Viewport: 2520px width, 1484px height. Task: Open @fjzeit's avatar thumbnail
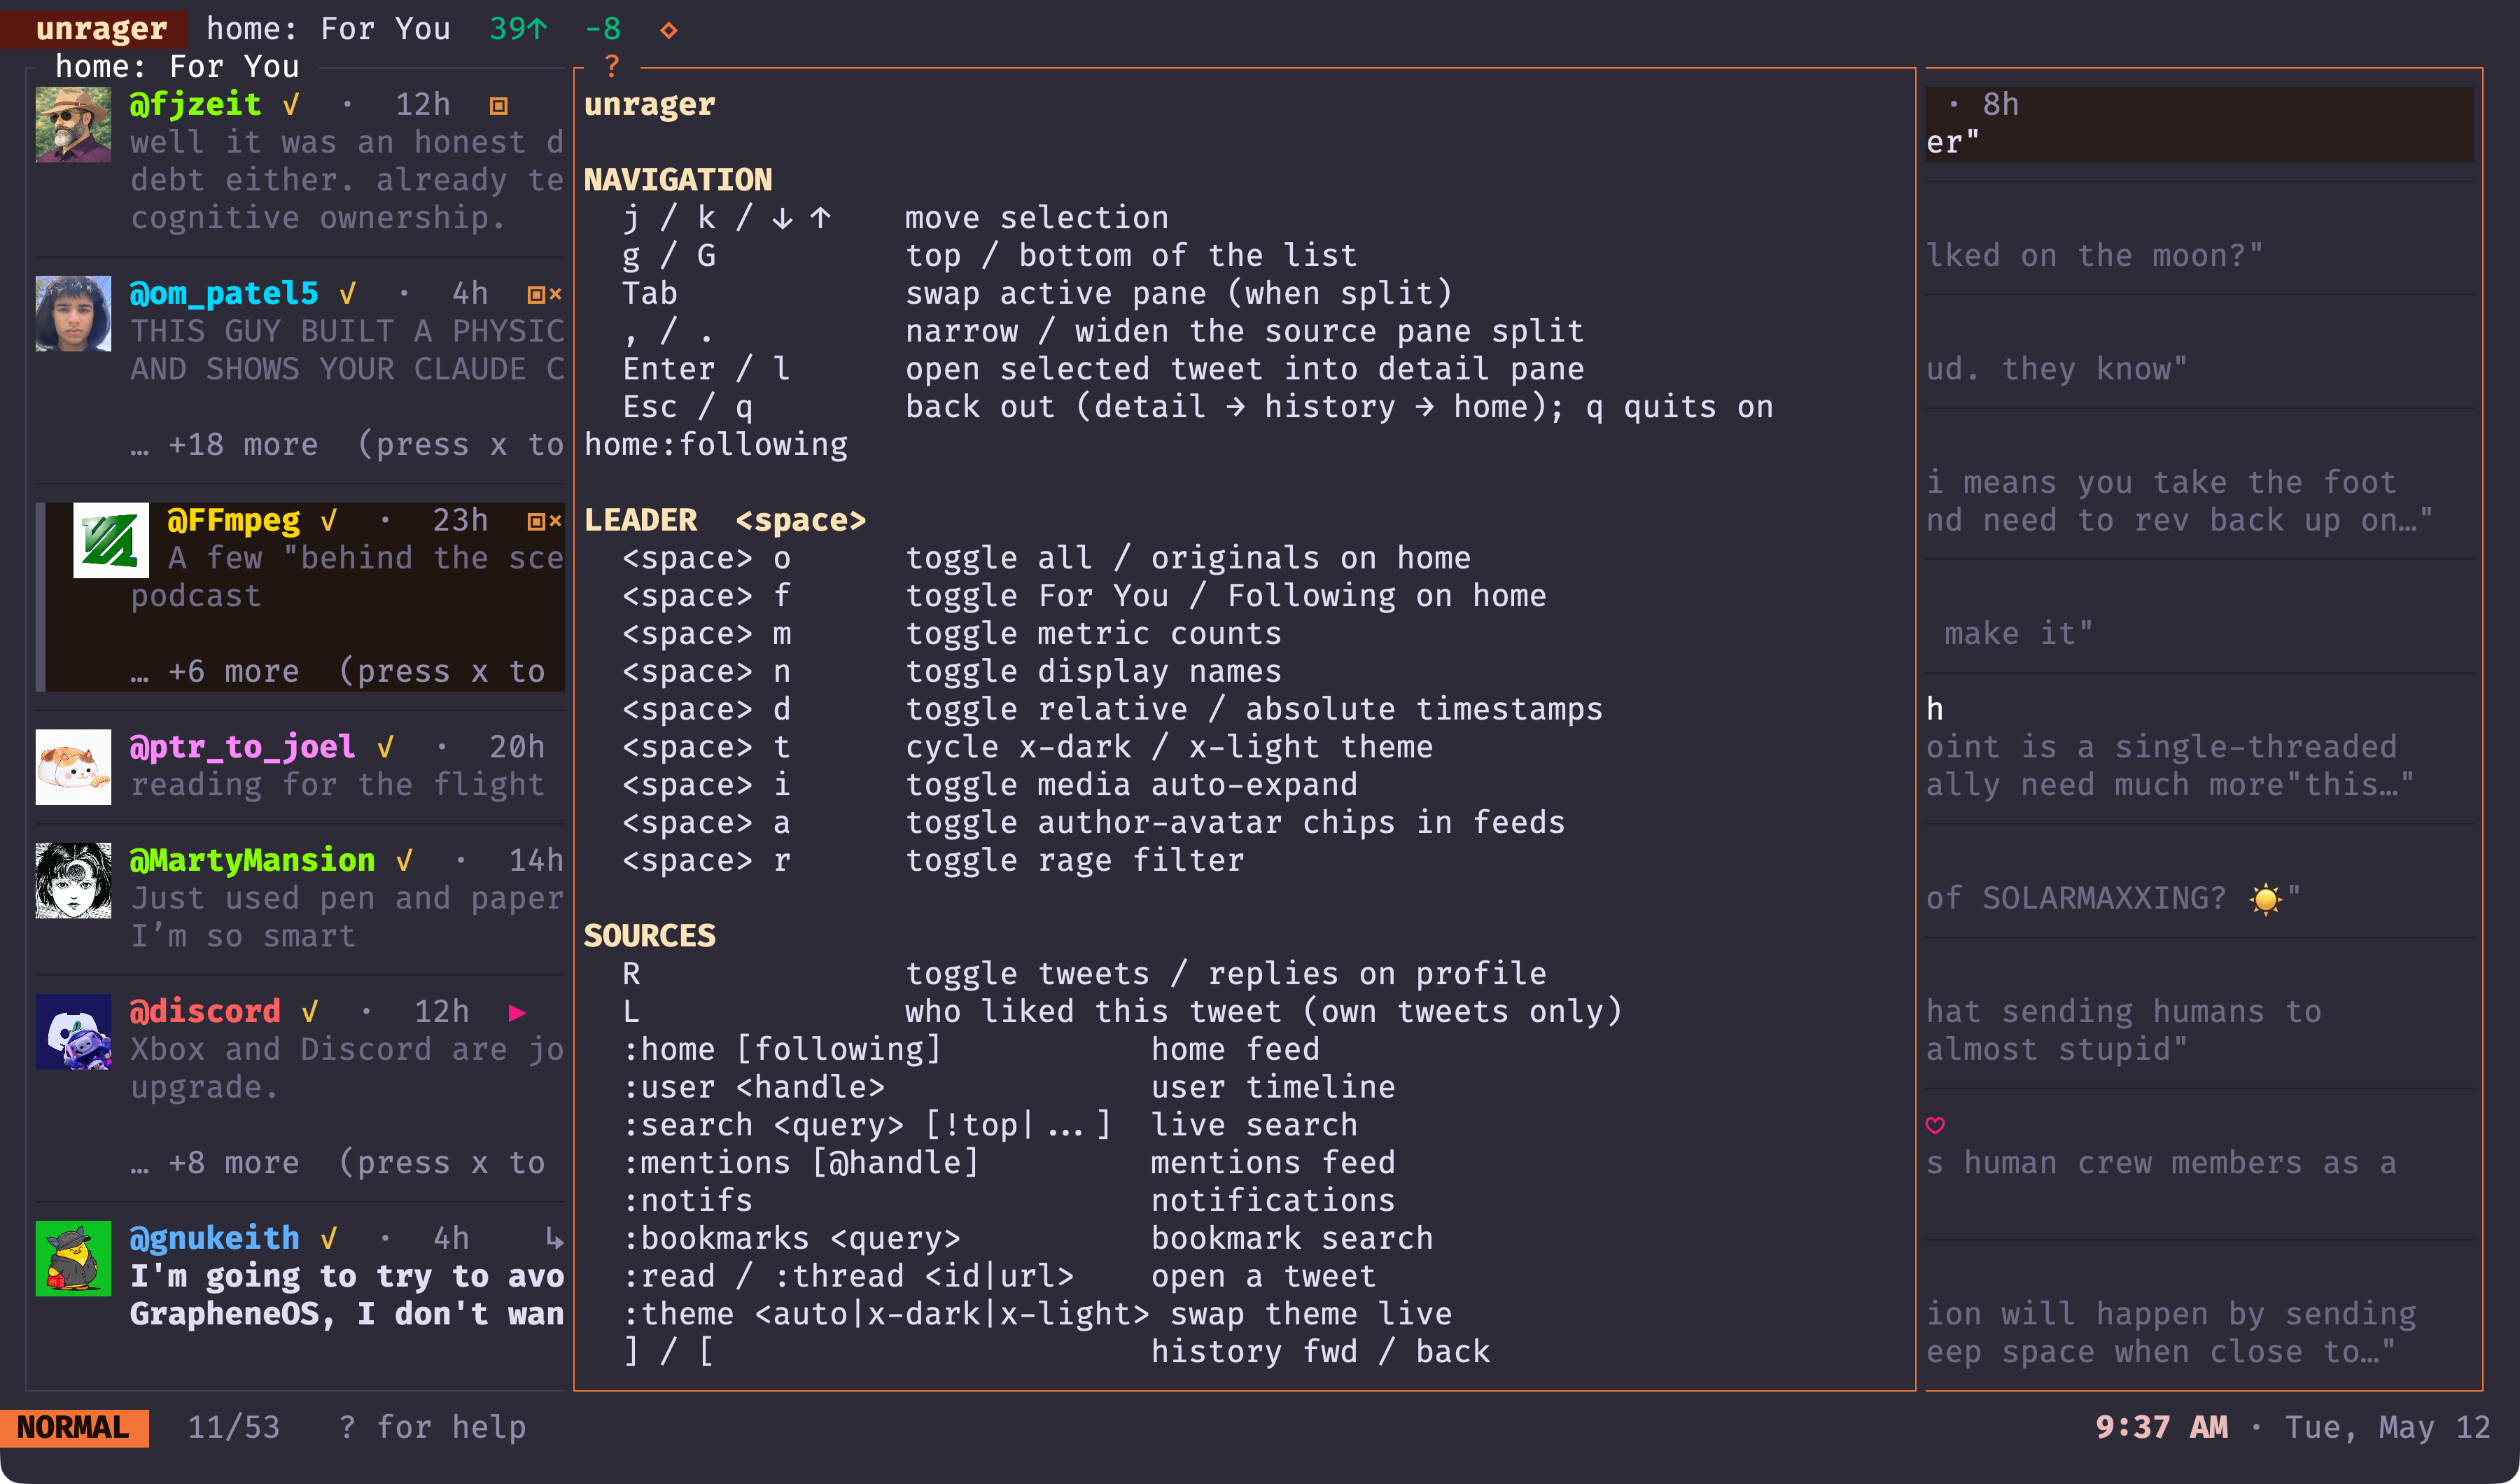73,124
